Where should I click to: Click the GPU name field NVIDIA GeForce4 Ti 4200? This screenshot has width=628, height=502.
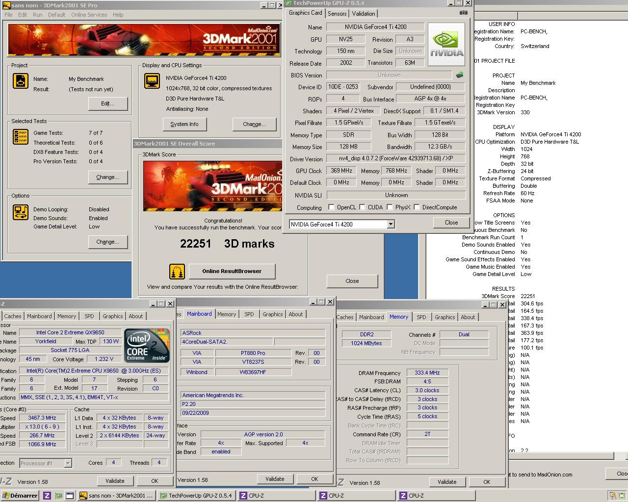pos(375,27)
